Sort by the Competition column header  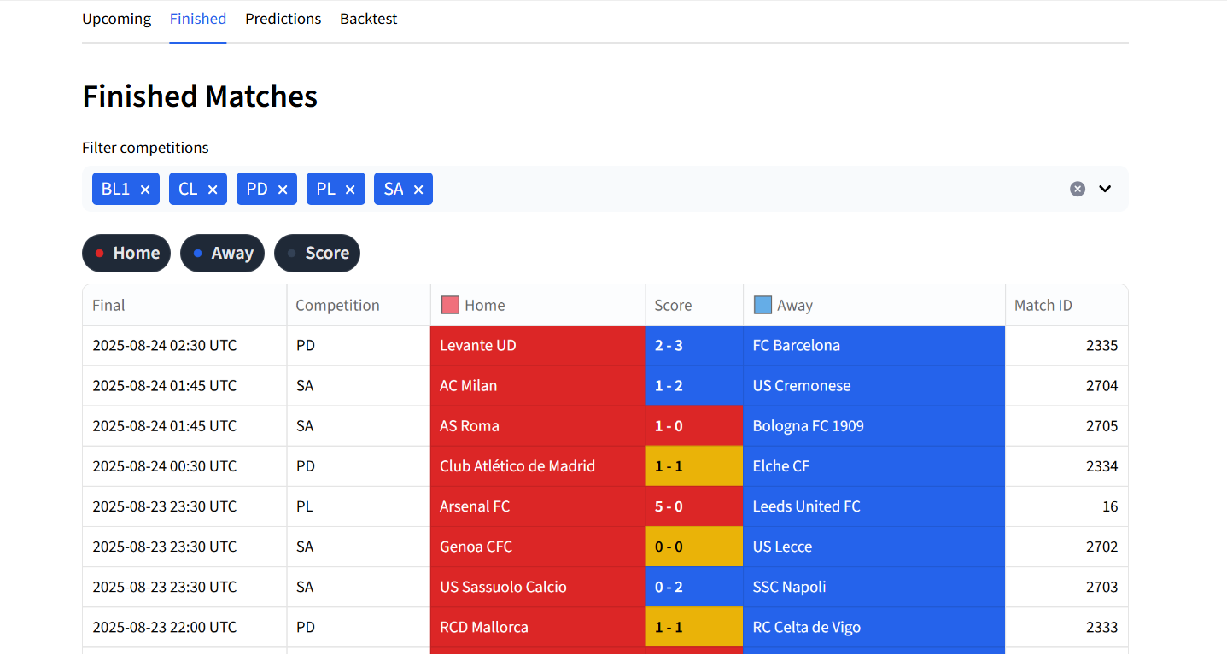click(337, 306)
